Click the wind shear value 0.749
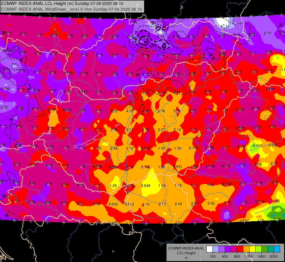The image size is (285, 262). 6,89
